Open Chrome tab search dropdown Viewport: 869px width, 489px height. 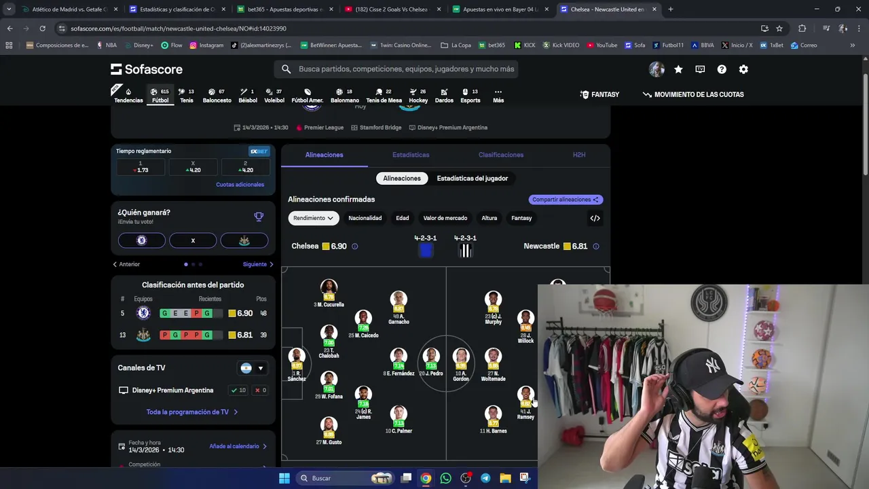click(9, 10)
